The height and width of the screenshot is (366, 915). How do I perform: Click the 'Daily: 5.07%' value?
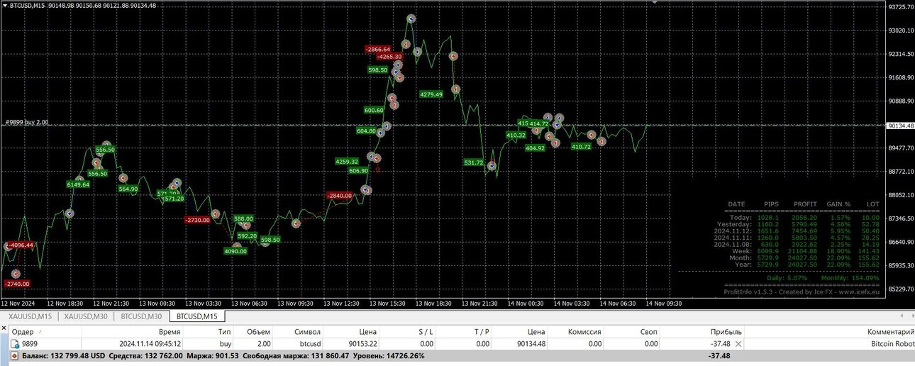(786, 278)
